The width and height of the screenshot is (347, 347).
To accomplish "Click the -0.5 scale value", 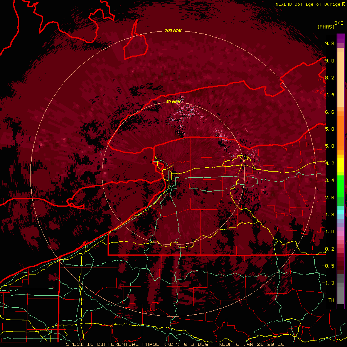I will (328, 266).
